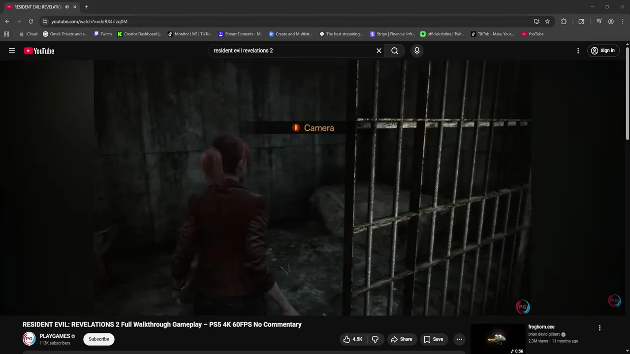Go back in browser history
This screenshot has height=354, width=630.
click(7, 22)
